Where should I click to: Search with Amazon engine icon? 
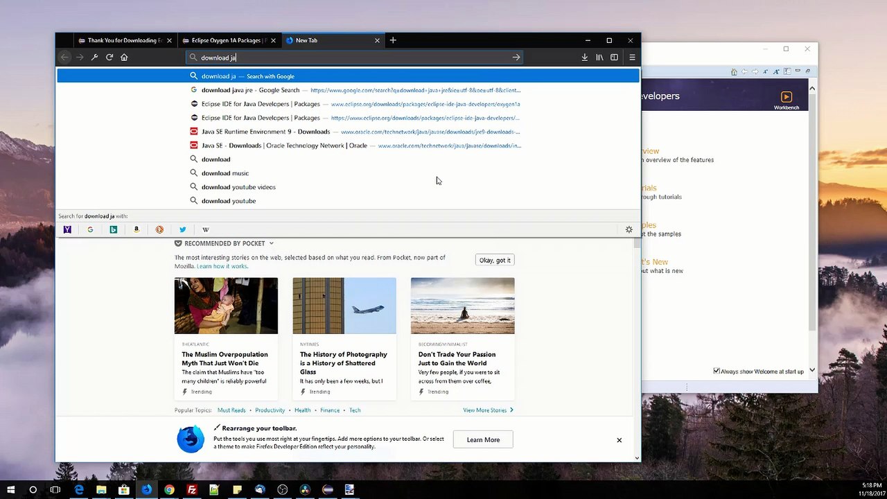137,229
